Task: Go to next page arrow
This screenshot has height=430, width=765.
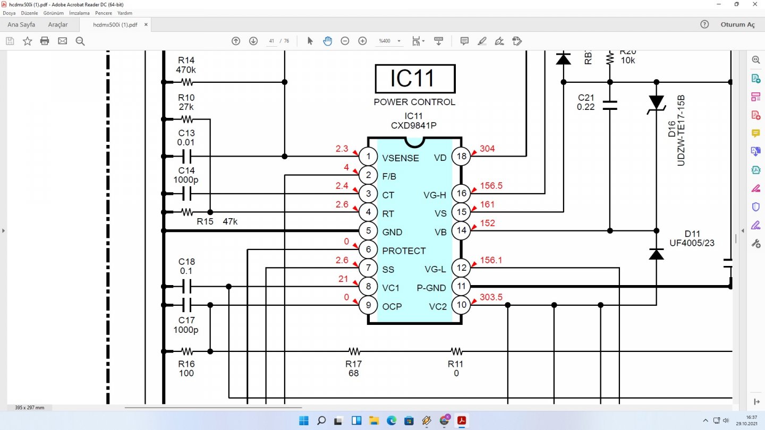Action: tap(253, 41)
